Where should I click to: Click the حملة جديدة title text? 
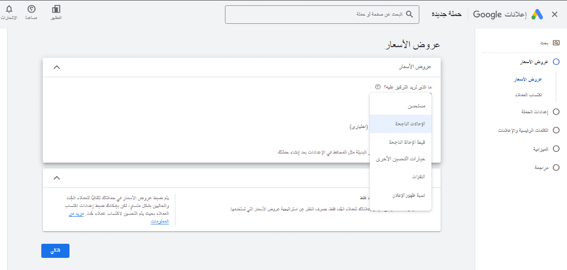pyautogui.click(x=447, y=15)
